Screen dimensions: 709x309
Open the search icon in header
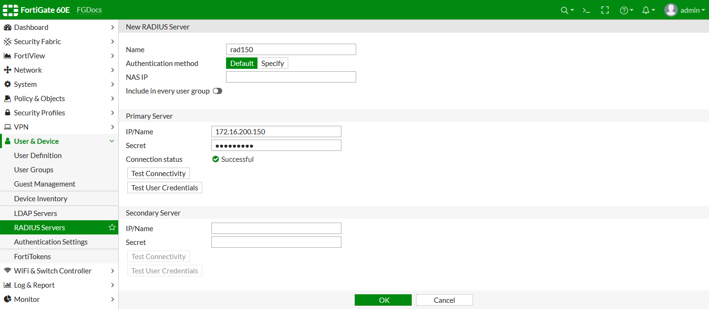pyautogui.click(x=564, y=10)
